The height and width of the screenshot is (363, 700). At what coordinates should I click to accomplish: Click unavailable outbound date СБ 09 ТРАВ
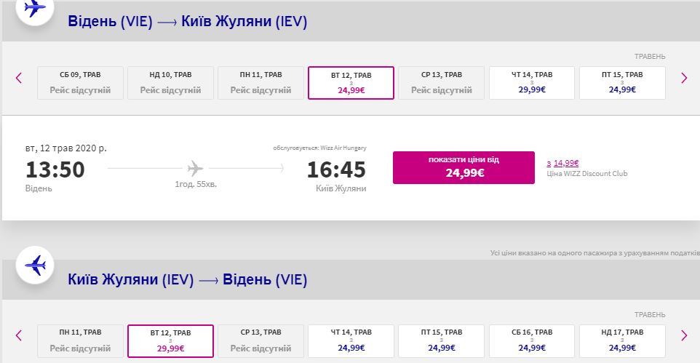pos(80,83)
